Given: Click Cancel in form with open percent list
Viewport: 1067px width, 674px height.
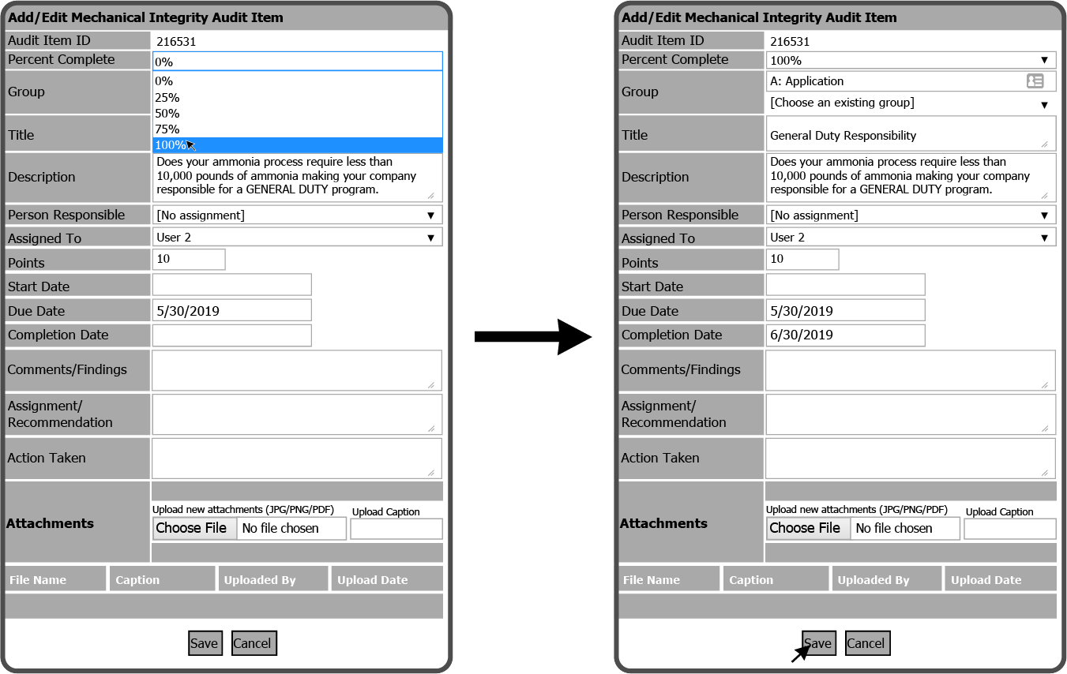Looking at the screenshot, I should 252,643.
